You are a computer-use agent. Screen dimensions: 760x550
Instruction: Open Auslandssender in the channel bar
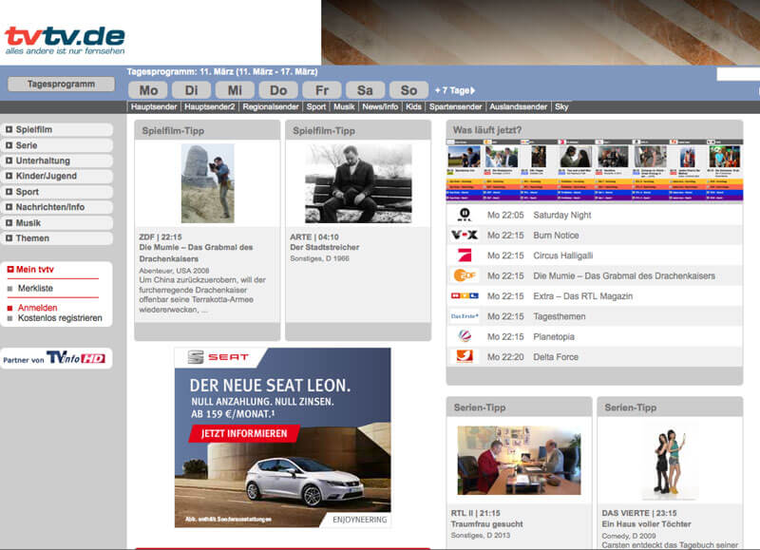click(x=518, y=106)
